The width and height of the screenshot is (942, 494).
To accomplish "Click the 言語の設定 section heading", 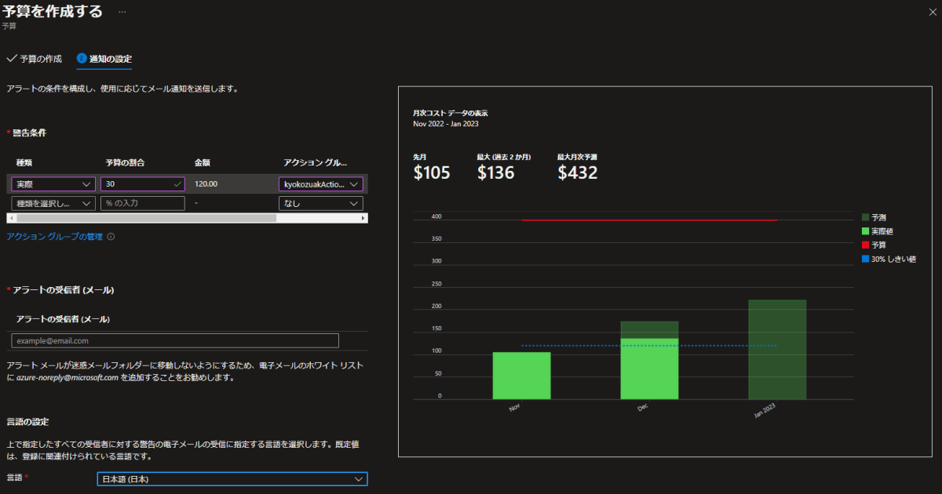I will [28, 423].
